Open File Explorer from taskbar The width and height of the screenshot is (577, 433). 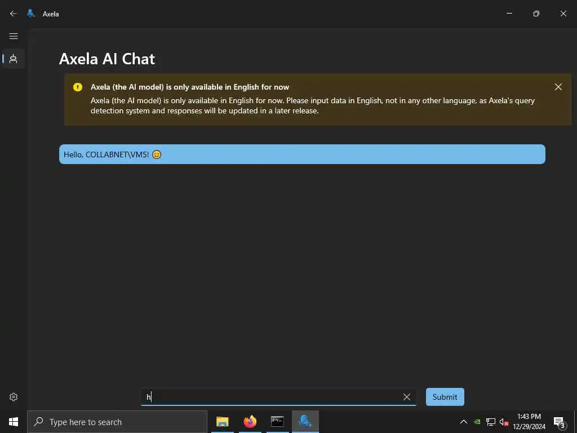point(222,422)
